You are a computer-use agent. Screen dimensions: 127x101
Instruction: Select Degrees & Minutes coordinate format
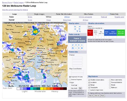pyautogui.click(x=70, y=77)
